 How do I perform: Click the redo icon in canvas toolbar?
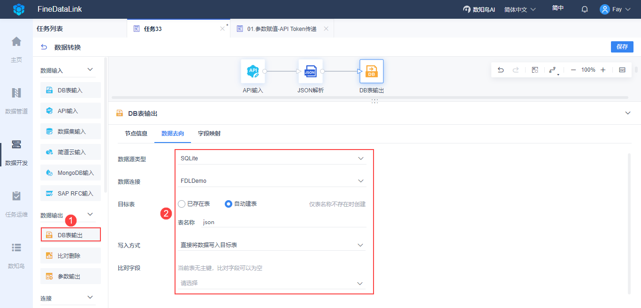(x=516, y=70)
